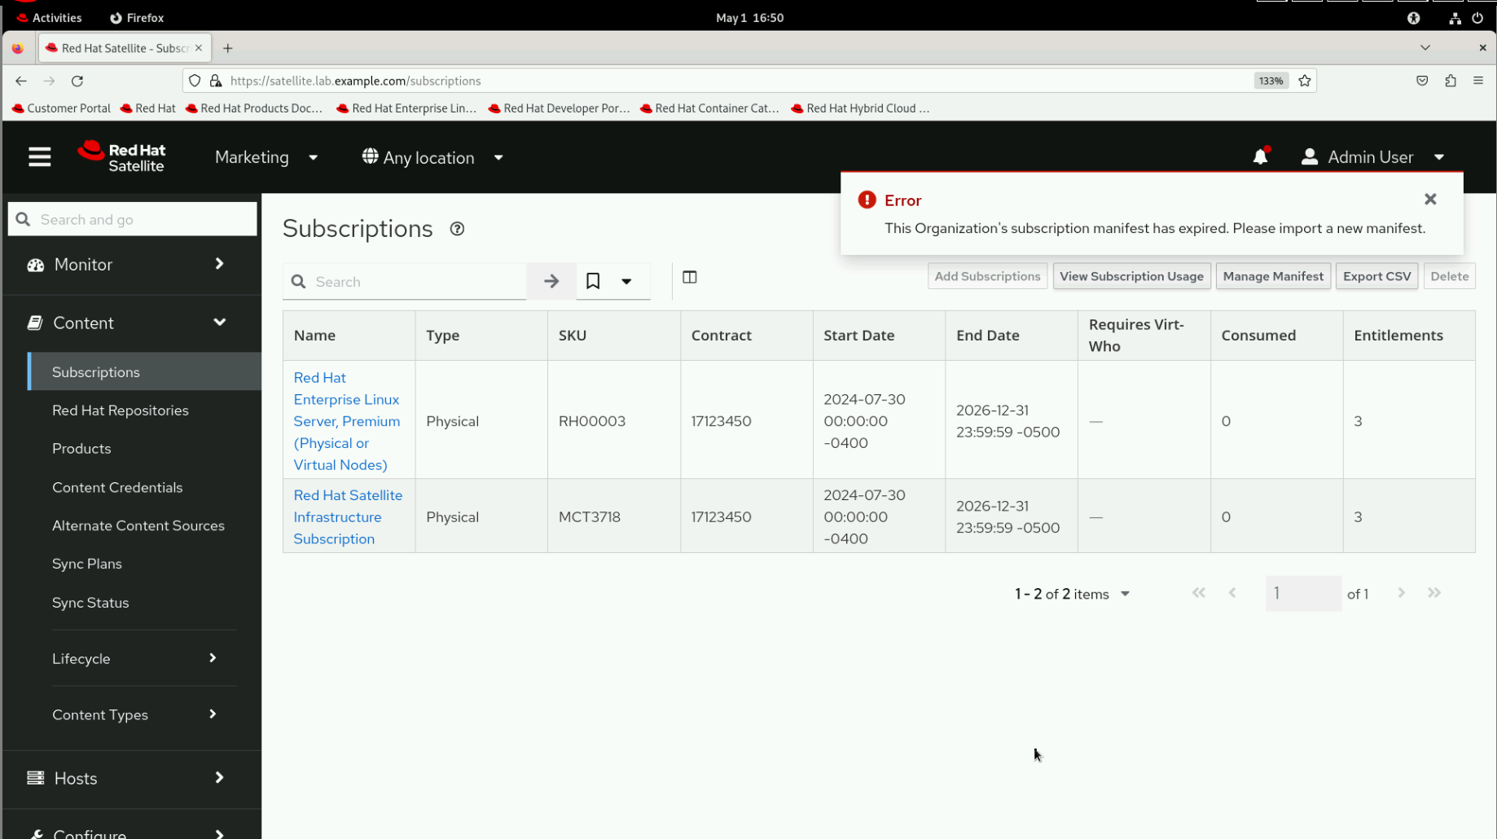Go to the first page
The image size is (1497, 839).
pyautogui.click(x=1199, y=593)
